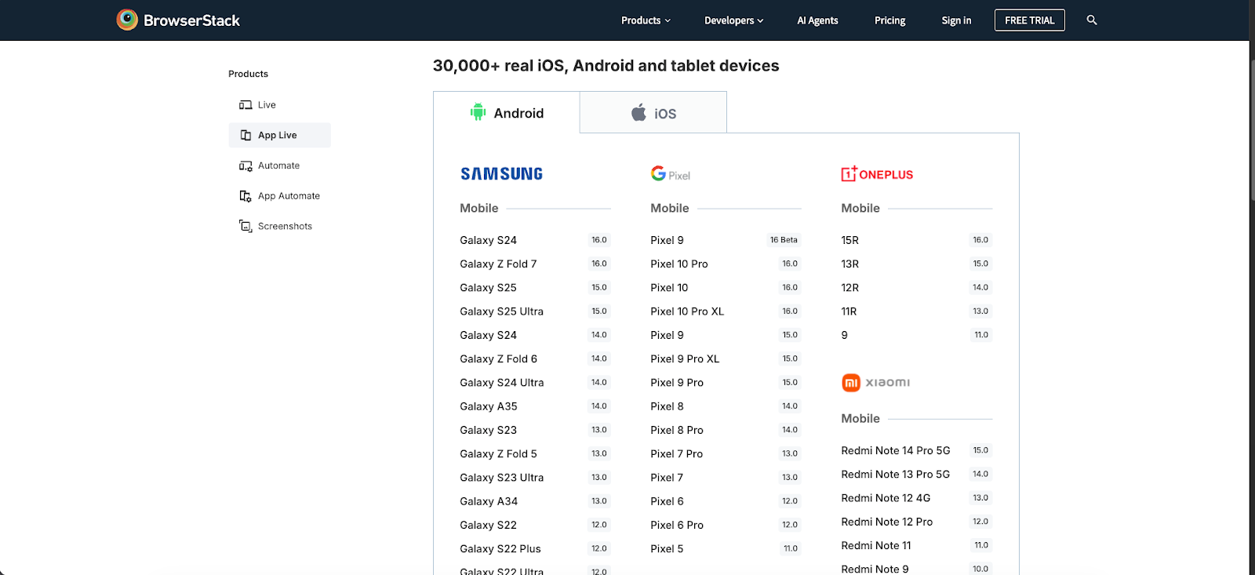Click Redmi Note 9 device
The image size is (1255, 575).
pos(875,569)
